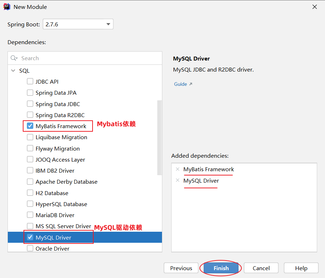This screenshot has height=278, width=325.
Task: Enable the JDBC API dependency
Action: [30, 81]
